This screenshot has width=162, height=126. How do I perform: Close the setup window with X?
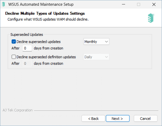(x=154, y=4)
